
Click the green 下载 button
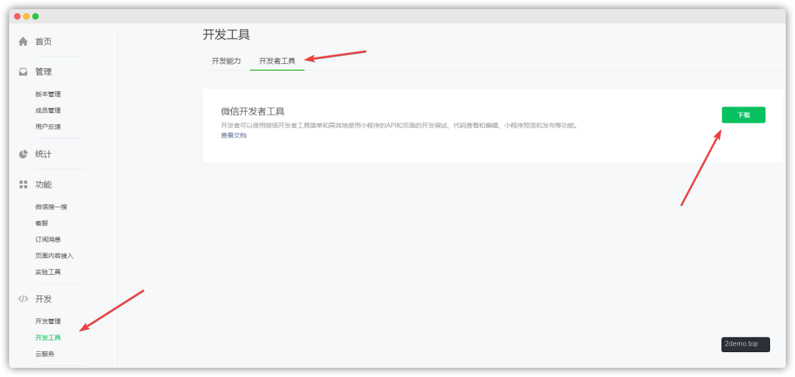(x=743, y=115)
